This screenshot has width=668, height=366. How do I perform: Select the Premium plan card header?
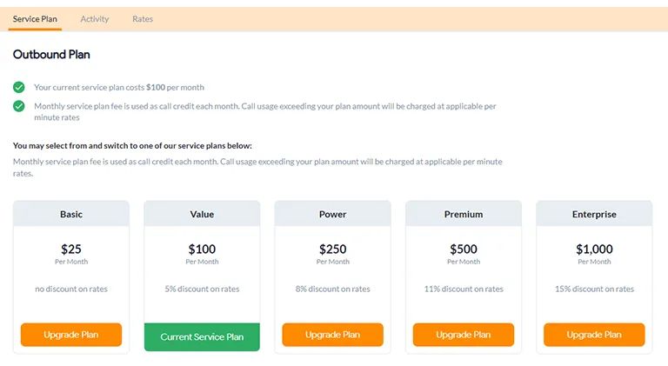[464, 214]
